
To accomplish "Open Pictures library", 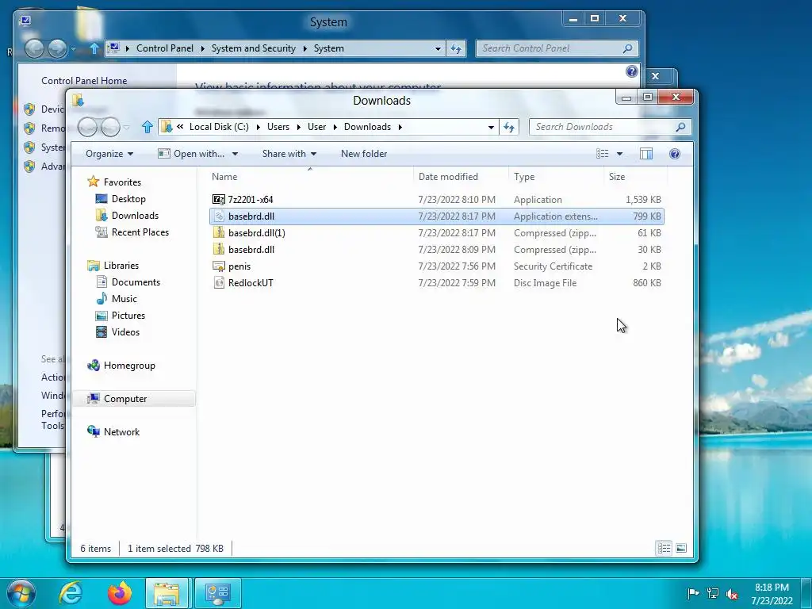I will pos(128,316).
